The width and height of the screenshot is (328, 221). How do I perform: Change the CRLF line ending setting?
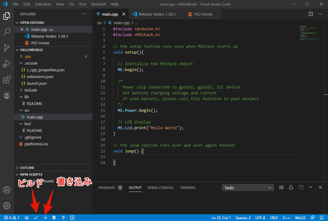[274, 218]
